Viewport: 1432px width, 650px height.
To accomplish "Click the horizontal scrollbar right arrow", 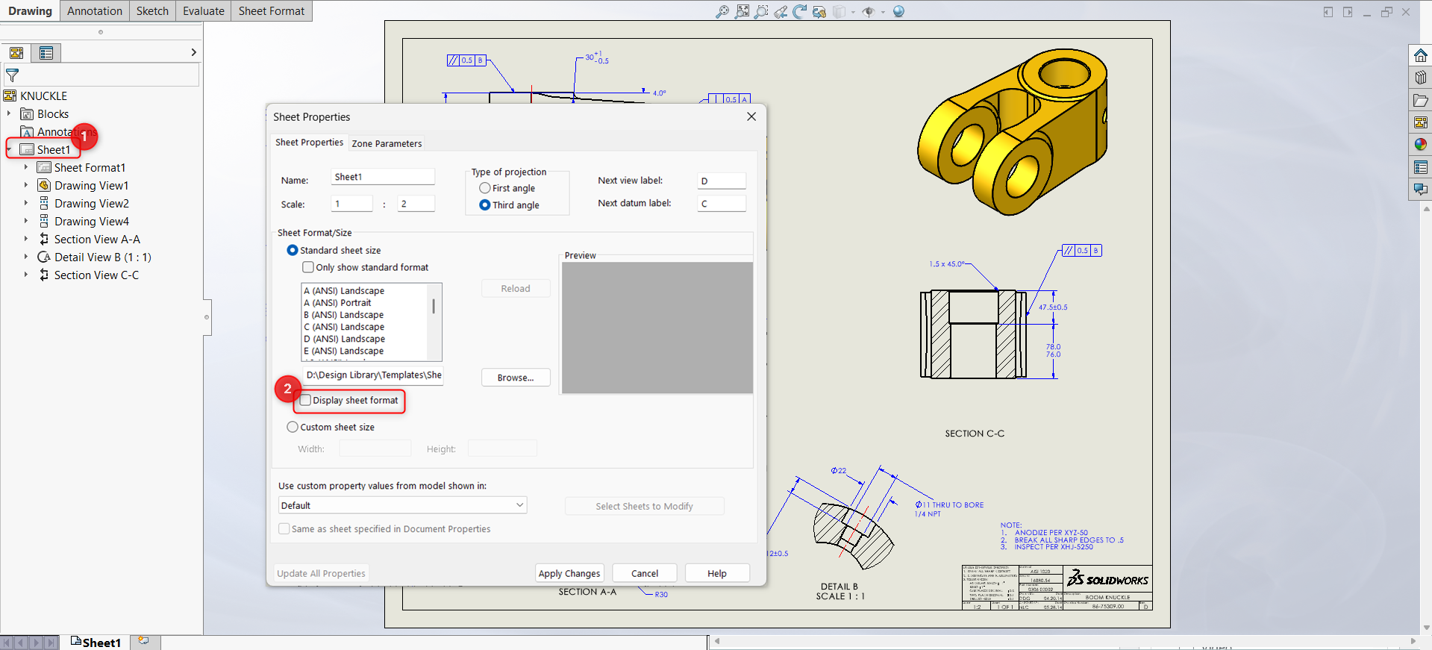I will (1413, 641).
